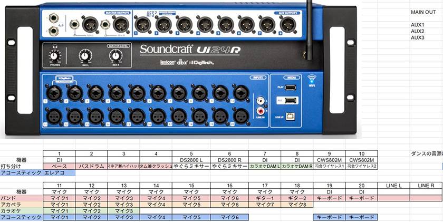
Task: Click マイク cell under channel 14 header
Action: tap(156, 192)
